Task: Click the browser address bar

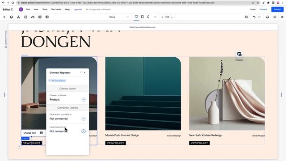Action: 135,3
